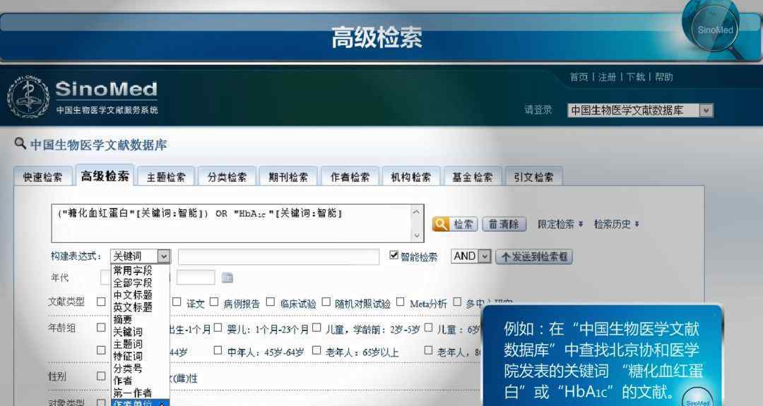This screenshot has height=406, width=763.
Task: Select 第一作者 in the field list
Action: 132,393
